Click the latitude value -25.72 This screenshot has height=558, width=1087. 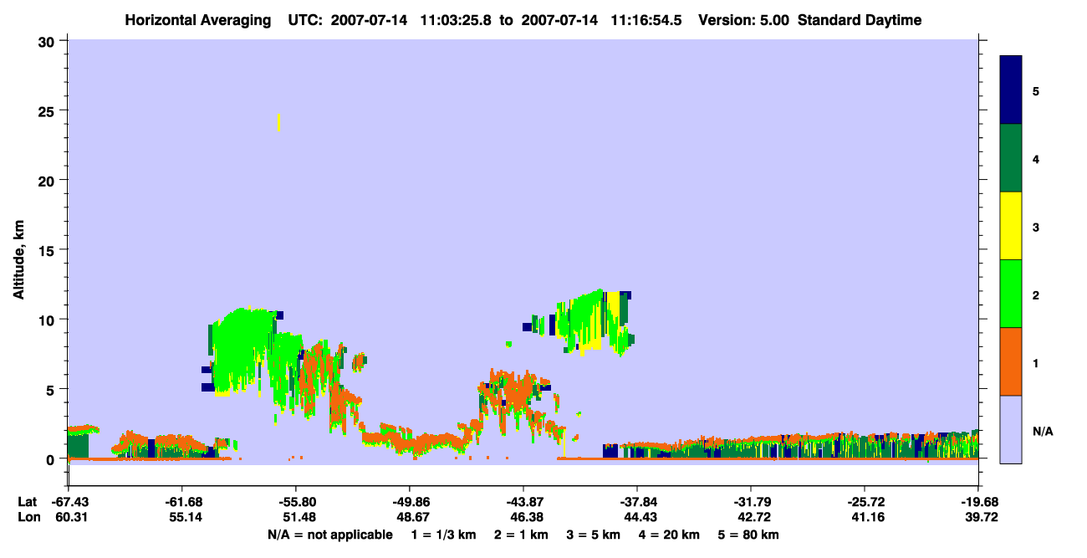865,502
